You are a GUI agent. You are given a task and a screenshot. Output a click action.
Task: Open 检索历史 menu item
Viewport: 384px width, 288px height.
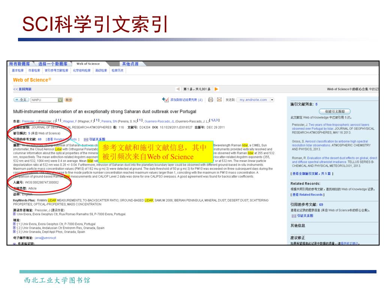click(117, 70)
